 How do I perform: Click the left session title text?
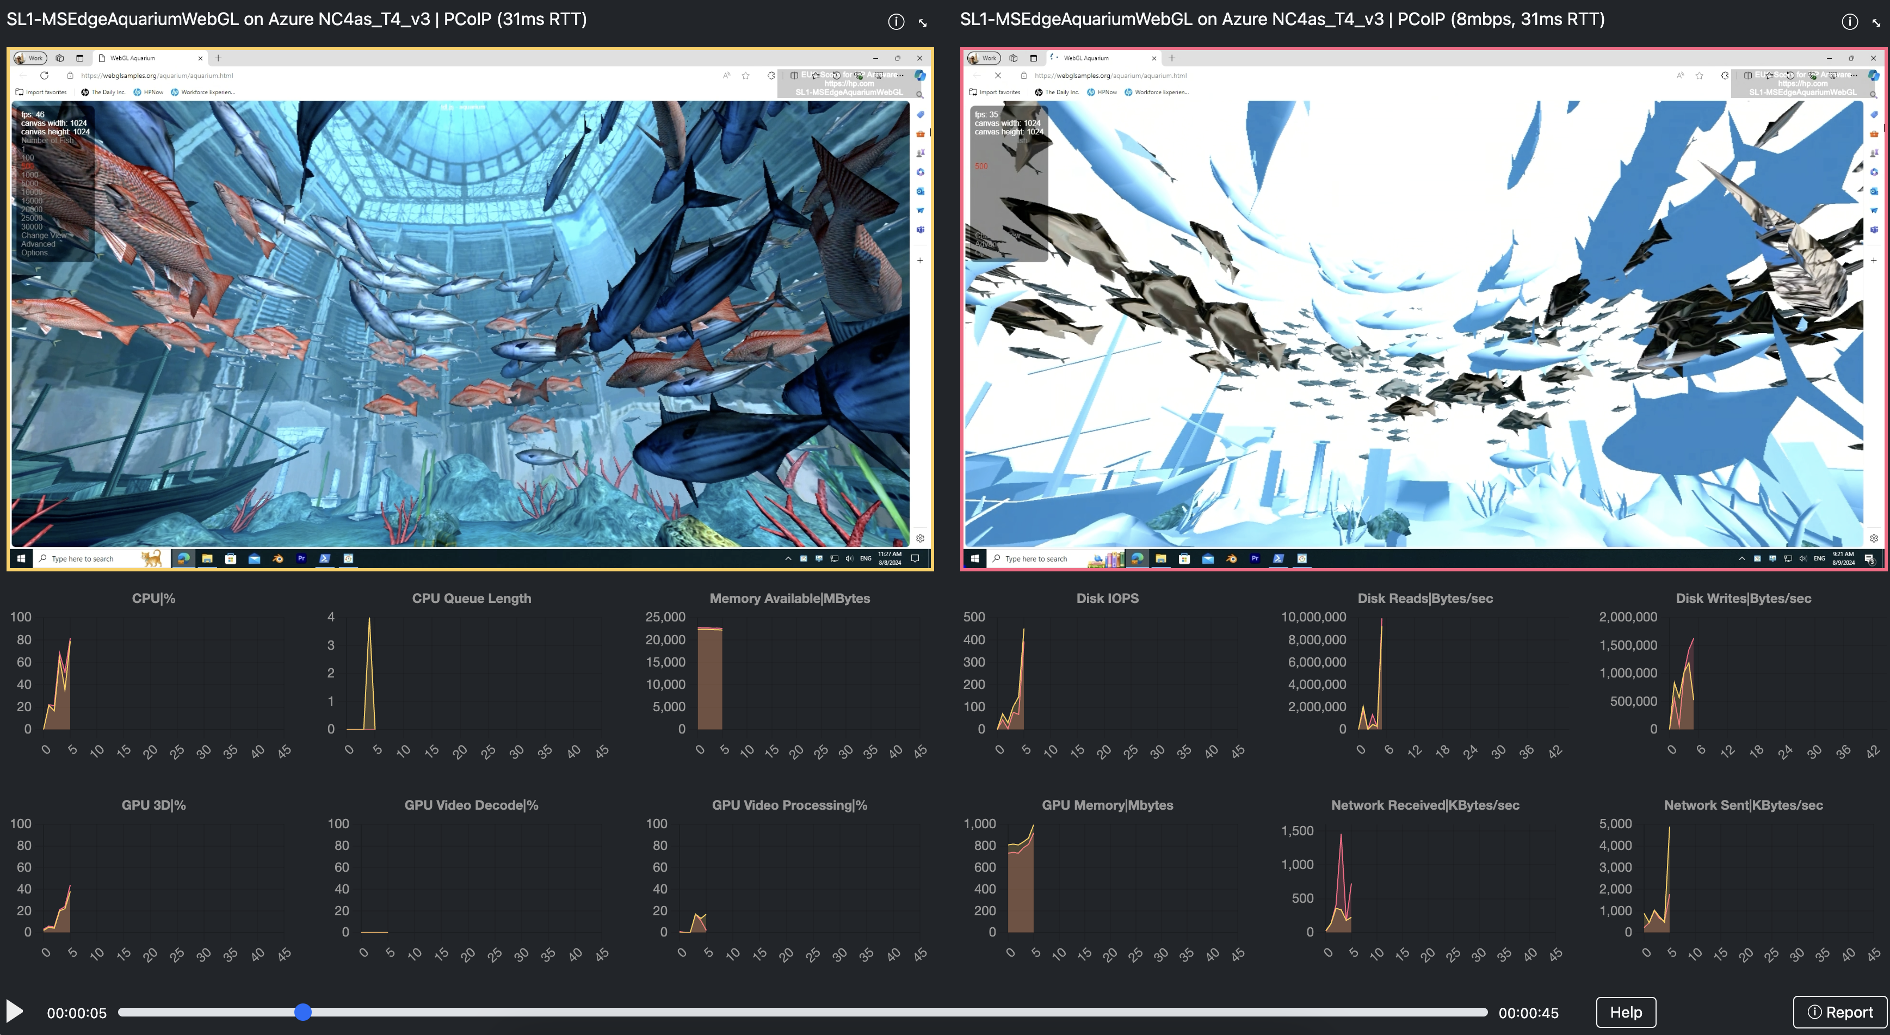[297, 20]
